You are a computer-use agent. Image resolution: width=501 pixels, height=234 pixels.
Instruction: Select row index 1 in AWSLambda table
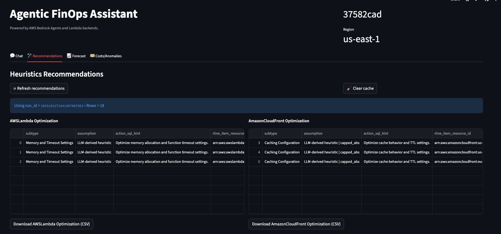point(17,152)
